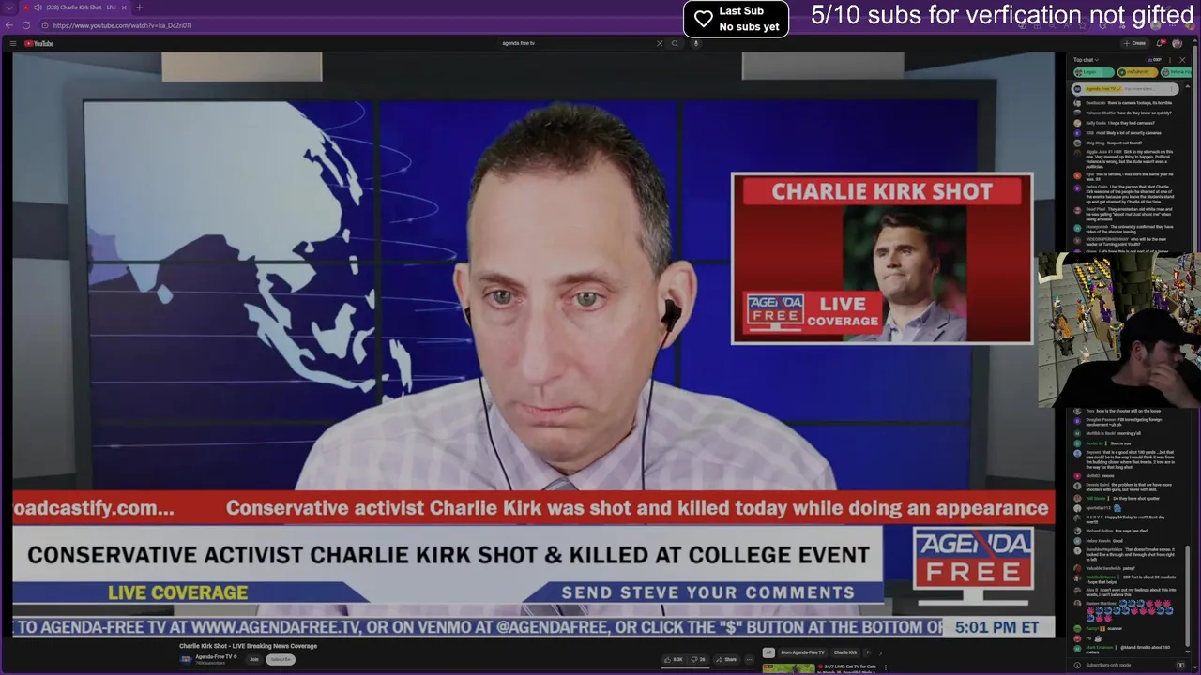Start voice search with the microphone icon

click(696, 43)
